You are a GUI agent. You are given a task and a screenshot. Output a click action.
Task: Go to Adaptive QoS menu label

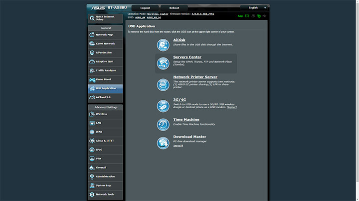(104, 62)
